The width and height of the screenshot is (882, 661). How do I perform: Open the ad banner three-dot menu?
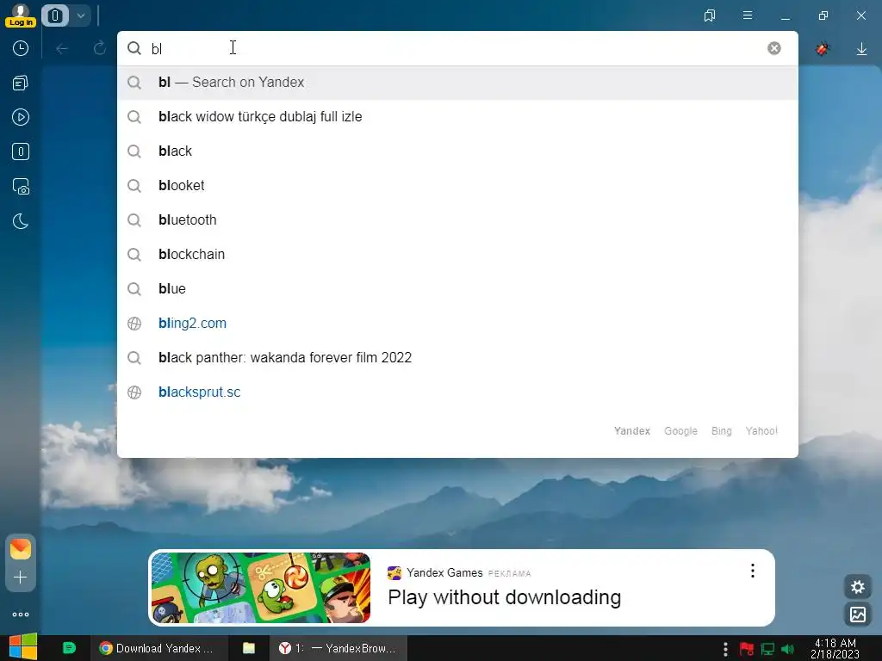pyautogui.click(x=752, y=571)
